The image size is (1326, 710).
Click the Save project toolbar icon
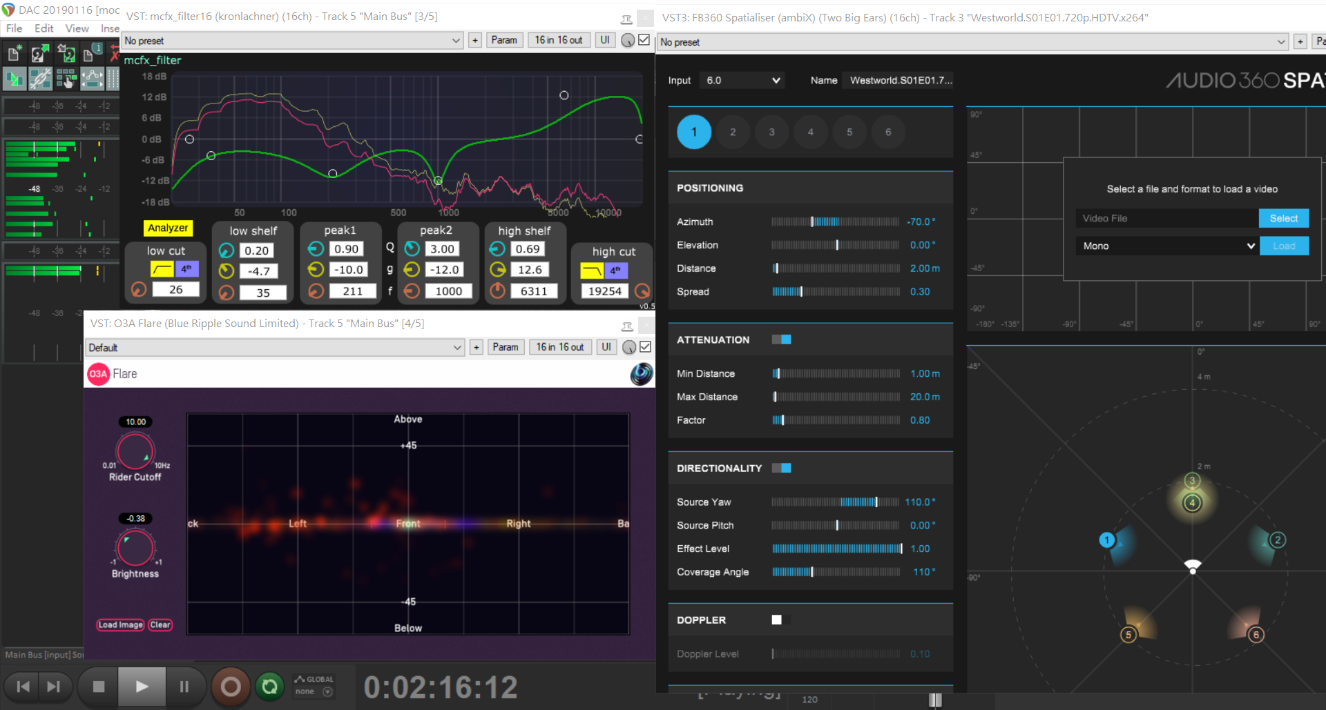tap(66, 54)
